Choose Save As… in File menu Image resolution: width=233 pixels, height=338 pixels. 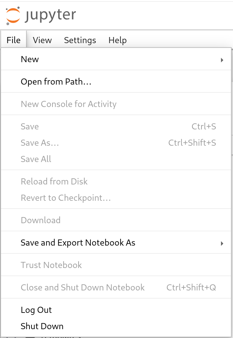[x=40, y=143]
